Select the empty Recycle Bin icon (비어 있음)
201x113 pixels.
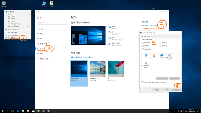[x=146, y=65]
